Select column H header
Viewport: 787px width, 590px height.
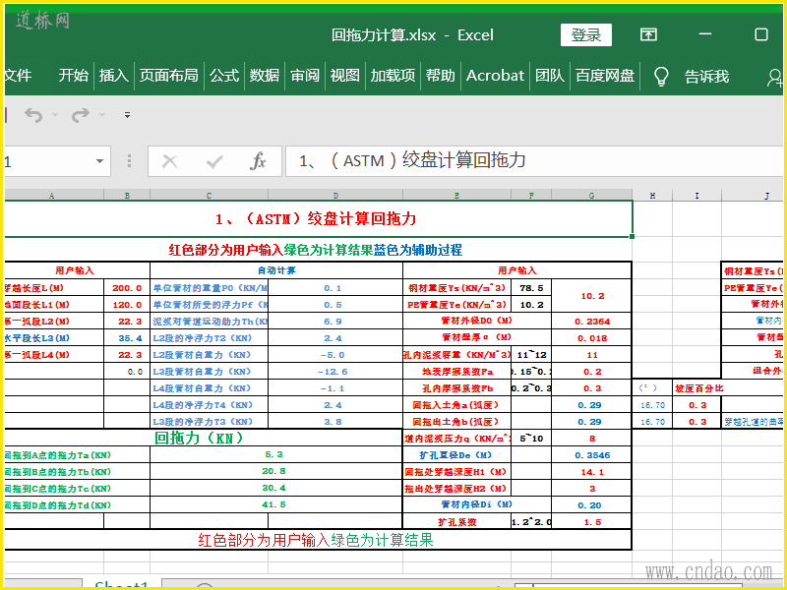[652, 195]
